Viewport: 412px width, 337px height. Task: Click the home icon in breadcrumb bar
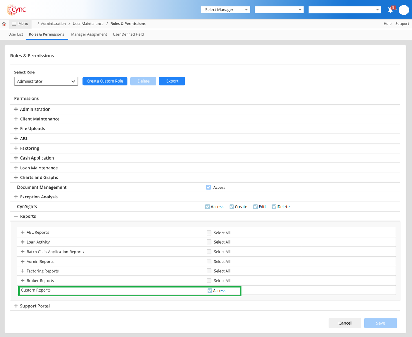point(4,24)
